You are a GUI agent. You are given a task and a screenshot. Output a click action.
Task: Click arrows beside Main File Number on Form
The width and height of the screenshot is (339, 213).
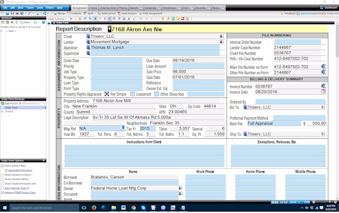click(324, 67)
